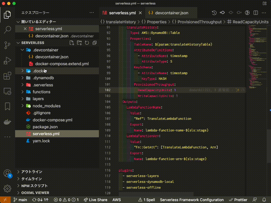This screenshot has width=271, height=203.
Task: Synchronize changes in status bar
Action: click(40, 200)
